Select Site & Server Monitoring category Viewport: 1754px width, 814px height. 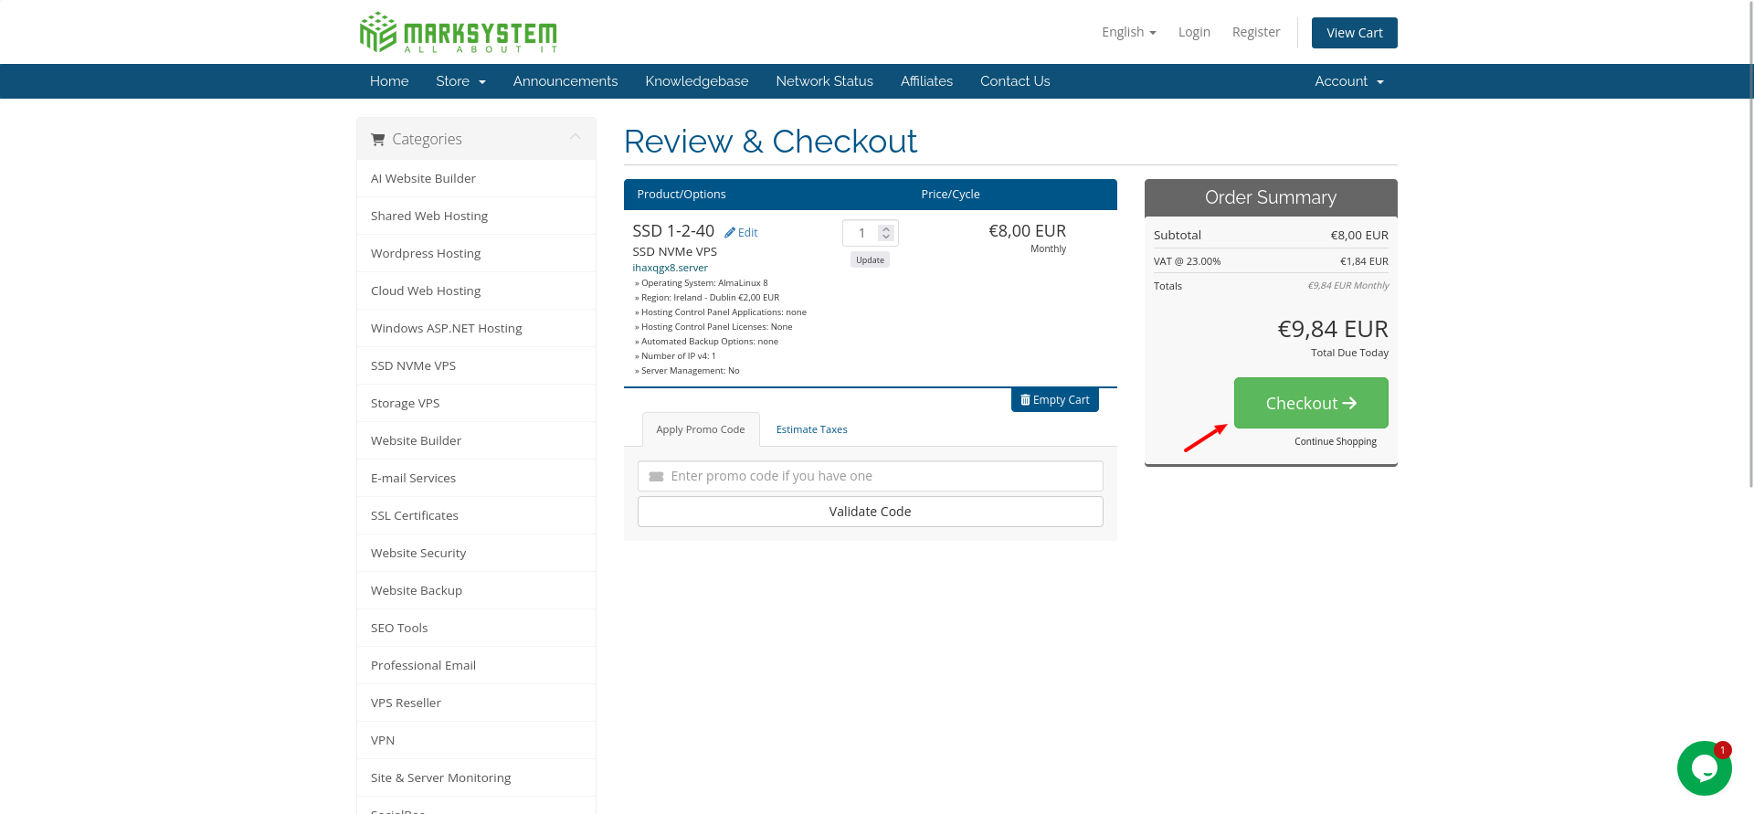pyautogui.click(x=476, y=777)
